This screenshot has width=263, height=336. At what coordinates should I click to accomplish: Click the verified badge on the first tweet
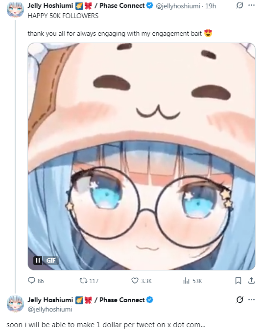point(150,5)
